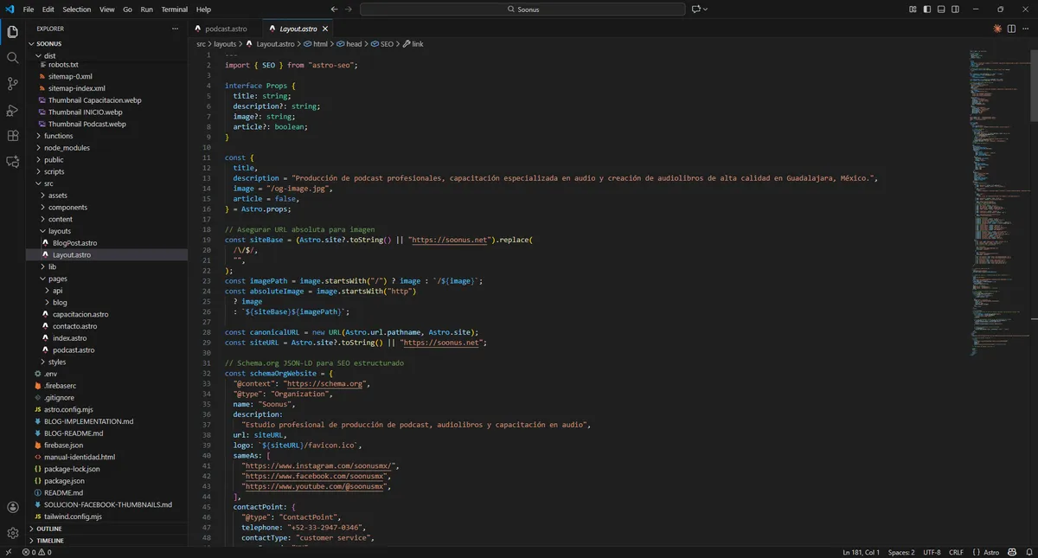Viewport: 1038px width, 558px height.
Task: Open the Accounts icon above settings
Action: click(12, 508)
